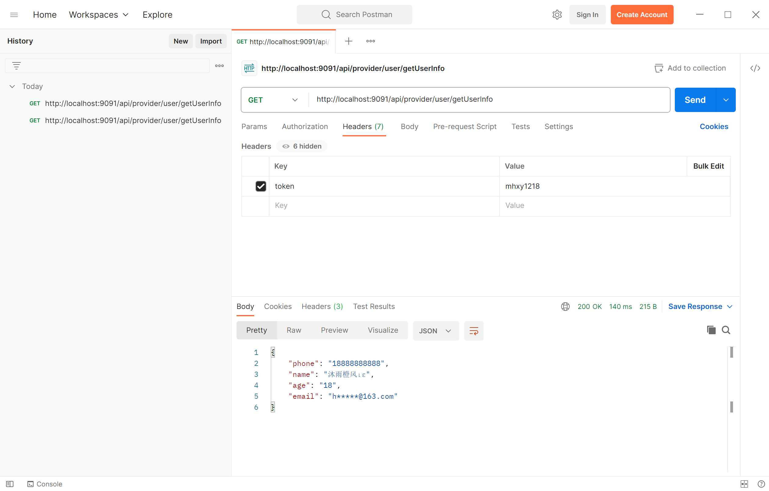Click the Cookies link
Screen dimensions: 769x491
(x=714, y=127)
